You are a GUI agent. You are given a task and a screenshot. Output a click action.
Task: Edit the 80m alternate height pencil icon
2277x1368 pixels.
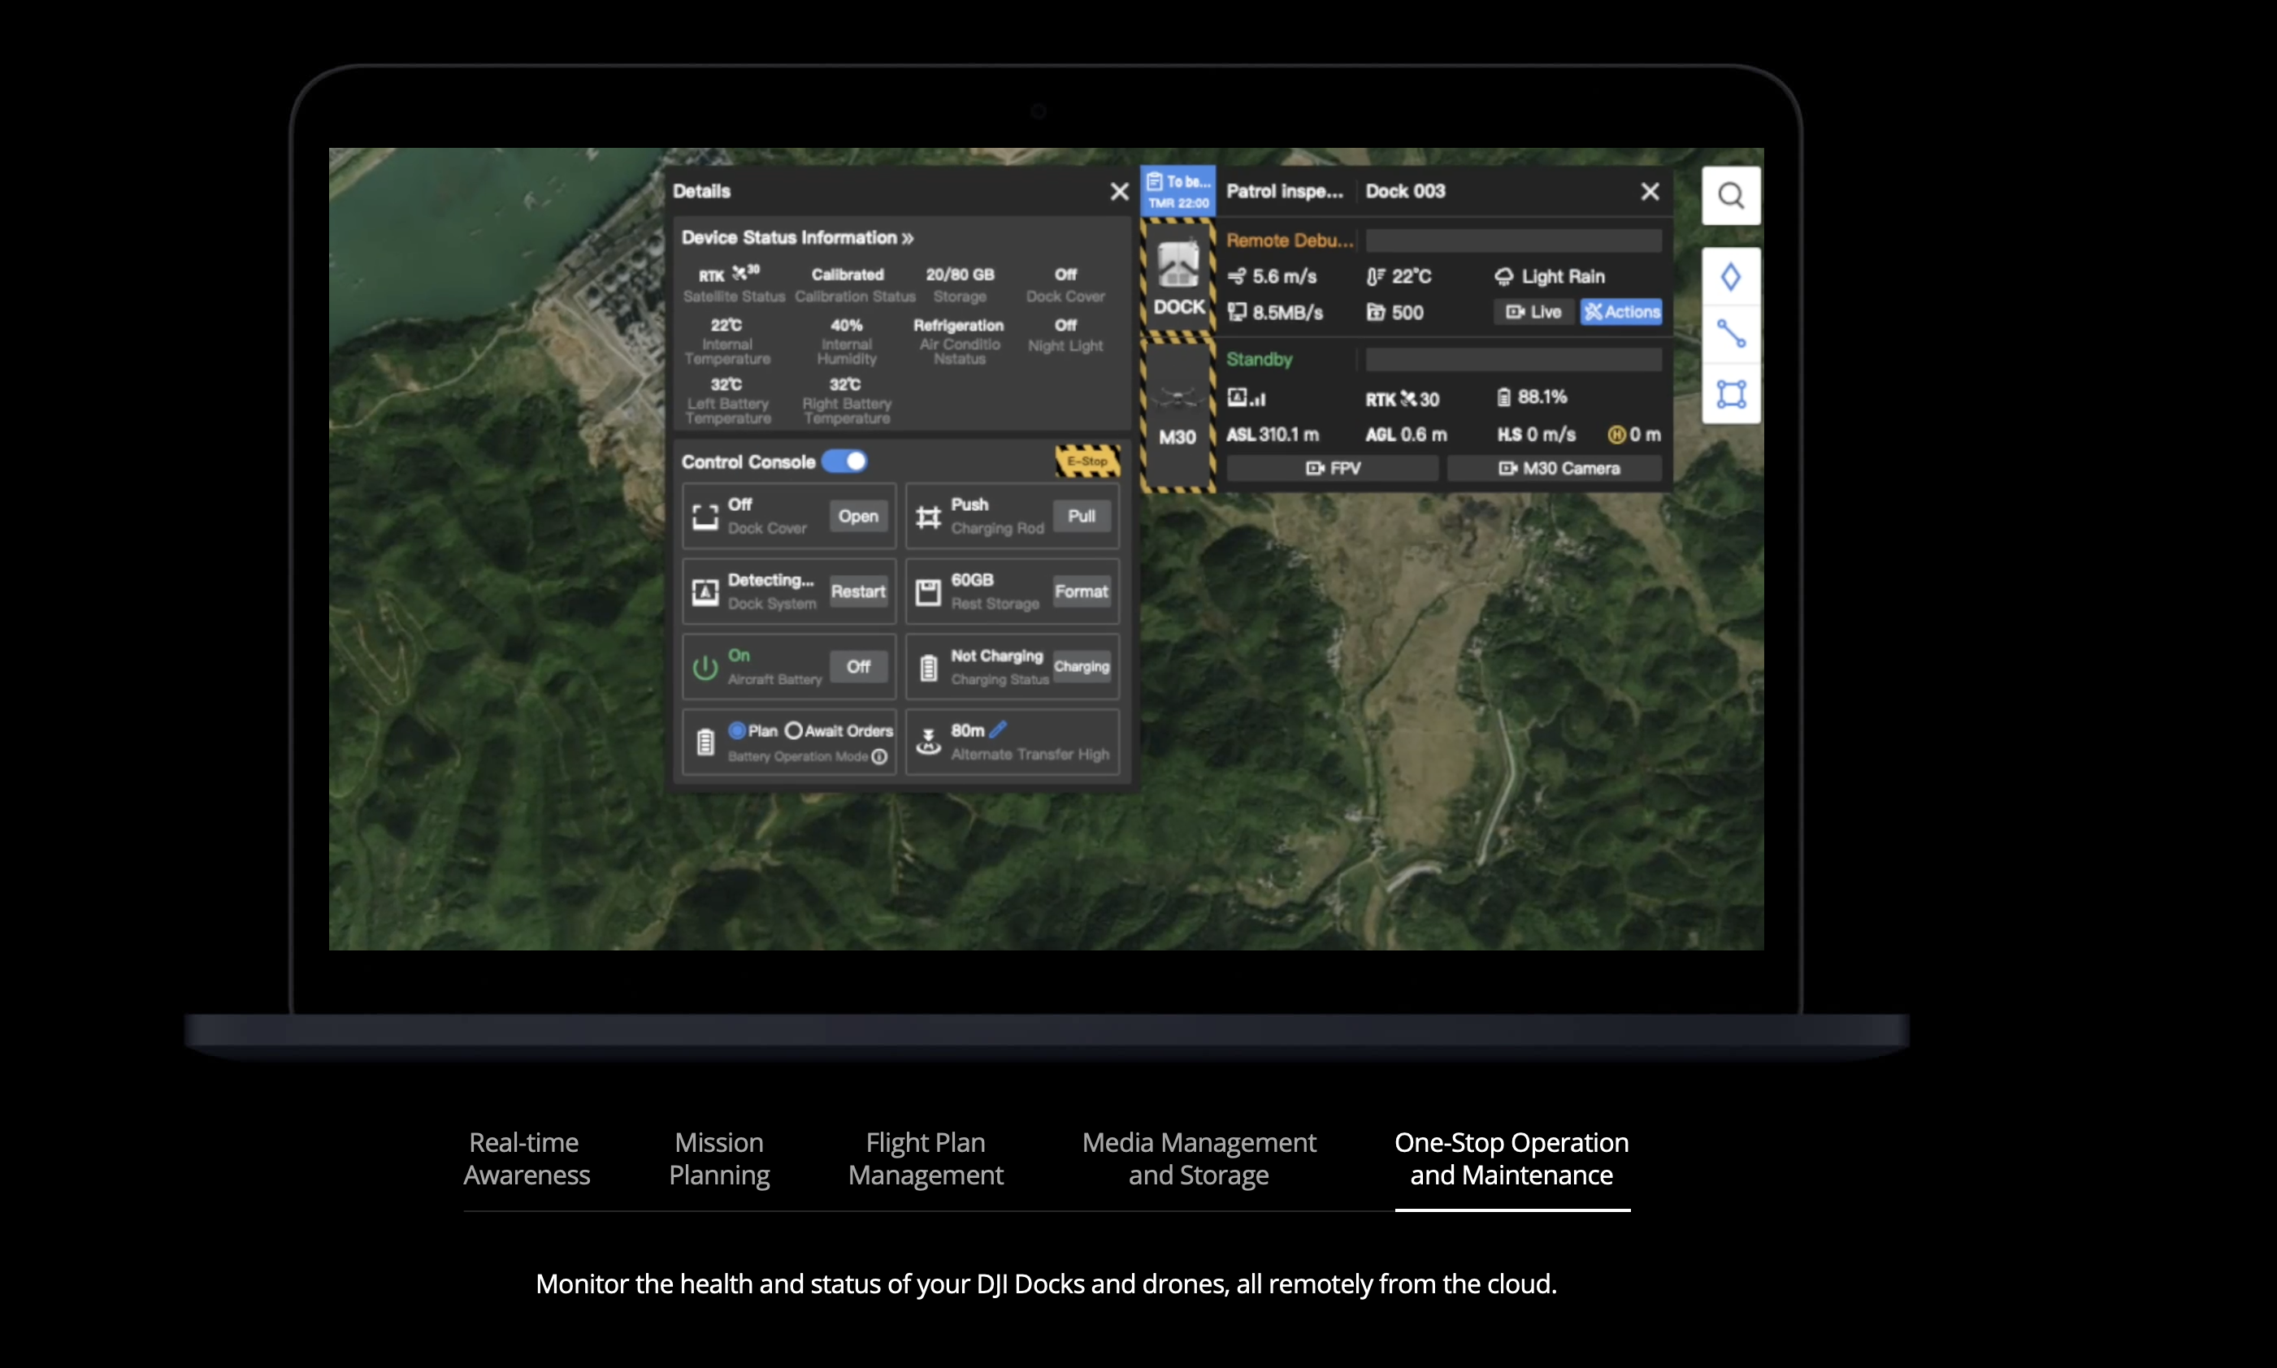(x=997, y=729)
